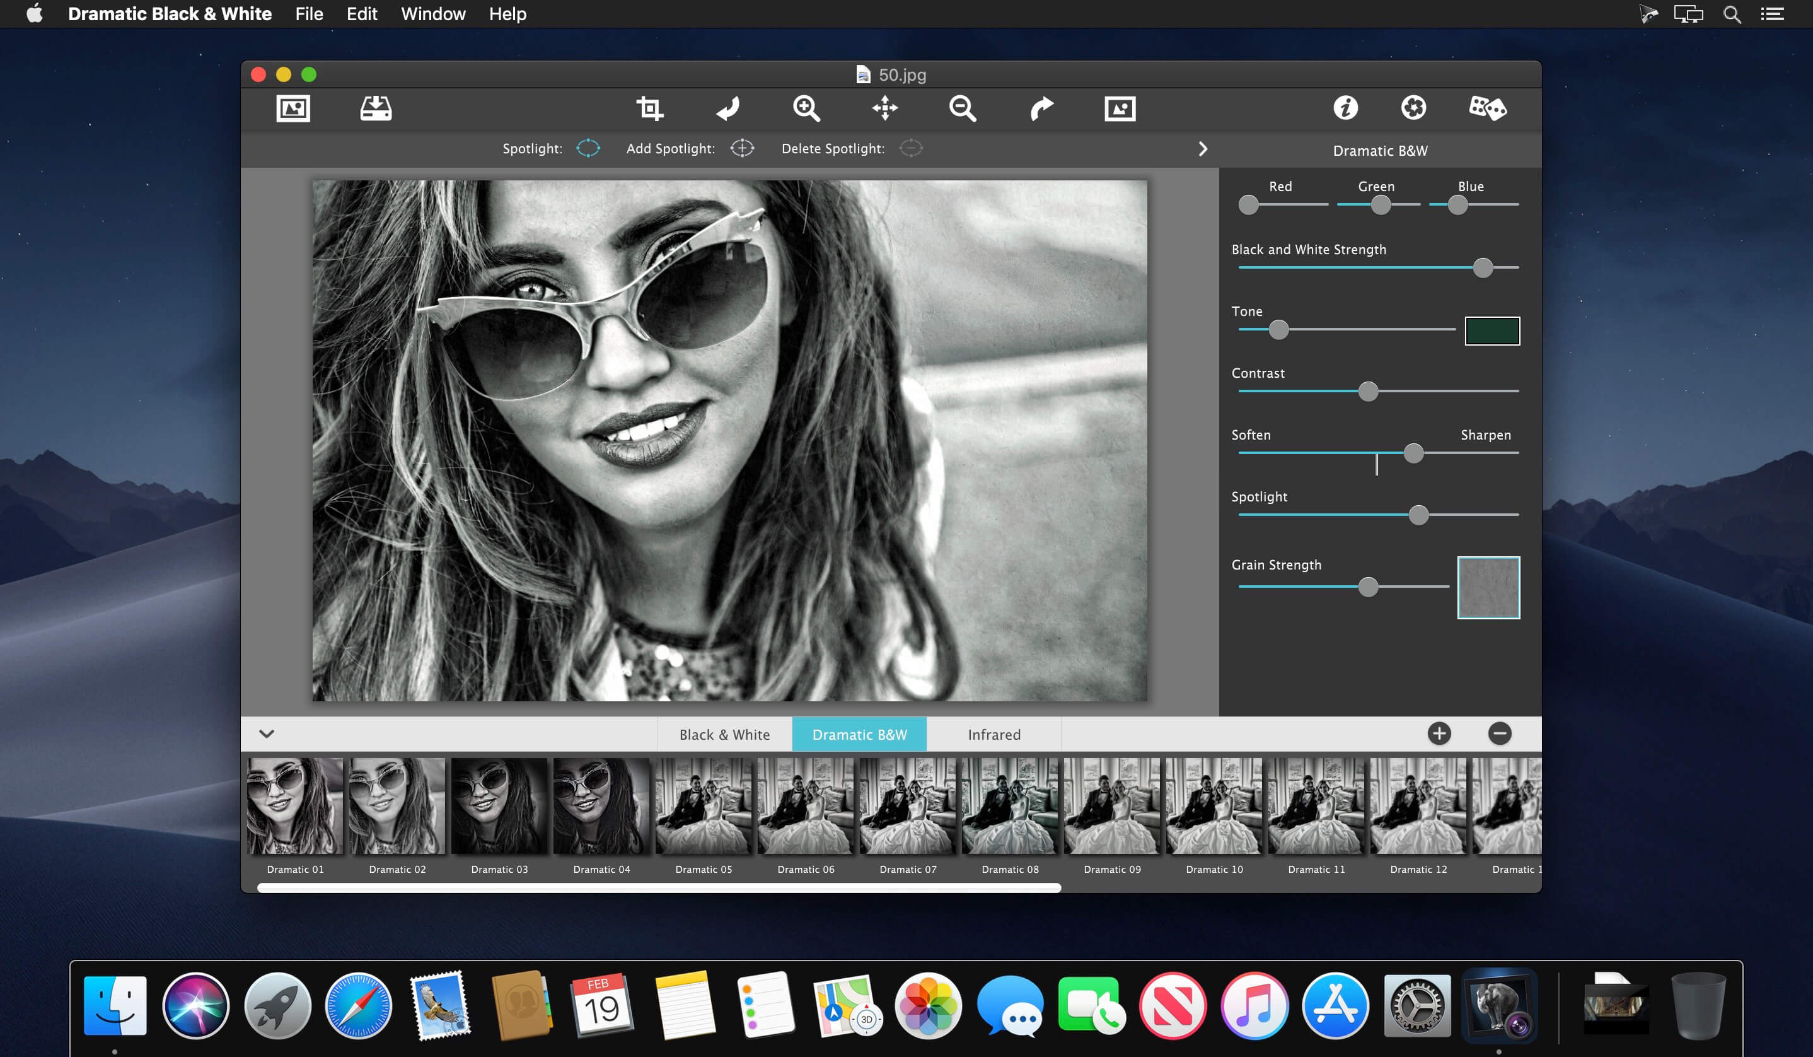Viewport: 1813px width, 1057px height.
Task: Open the Window menu
Action: tap(433, 14)
